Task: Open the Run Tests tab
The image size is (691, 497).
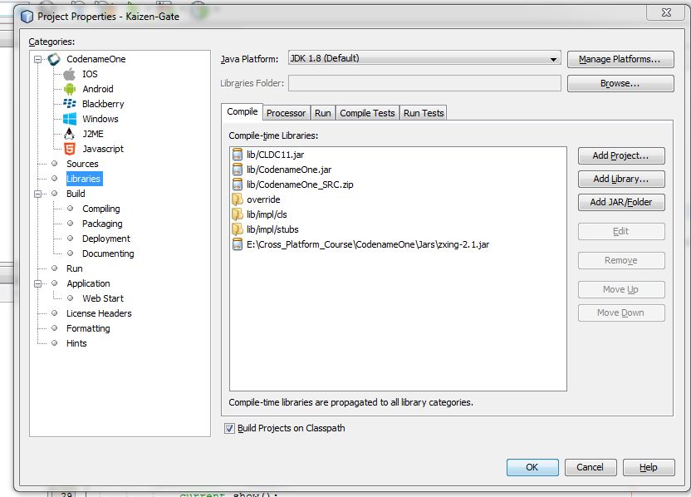Action: 423,113
